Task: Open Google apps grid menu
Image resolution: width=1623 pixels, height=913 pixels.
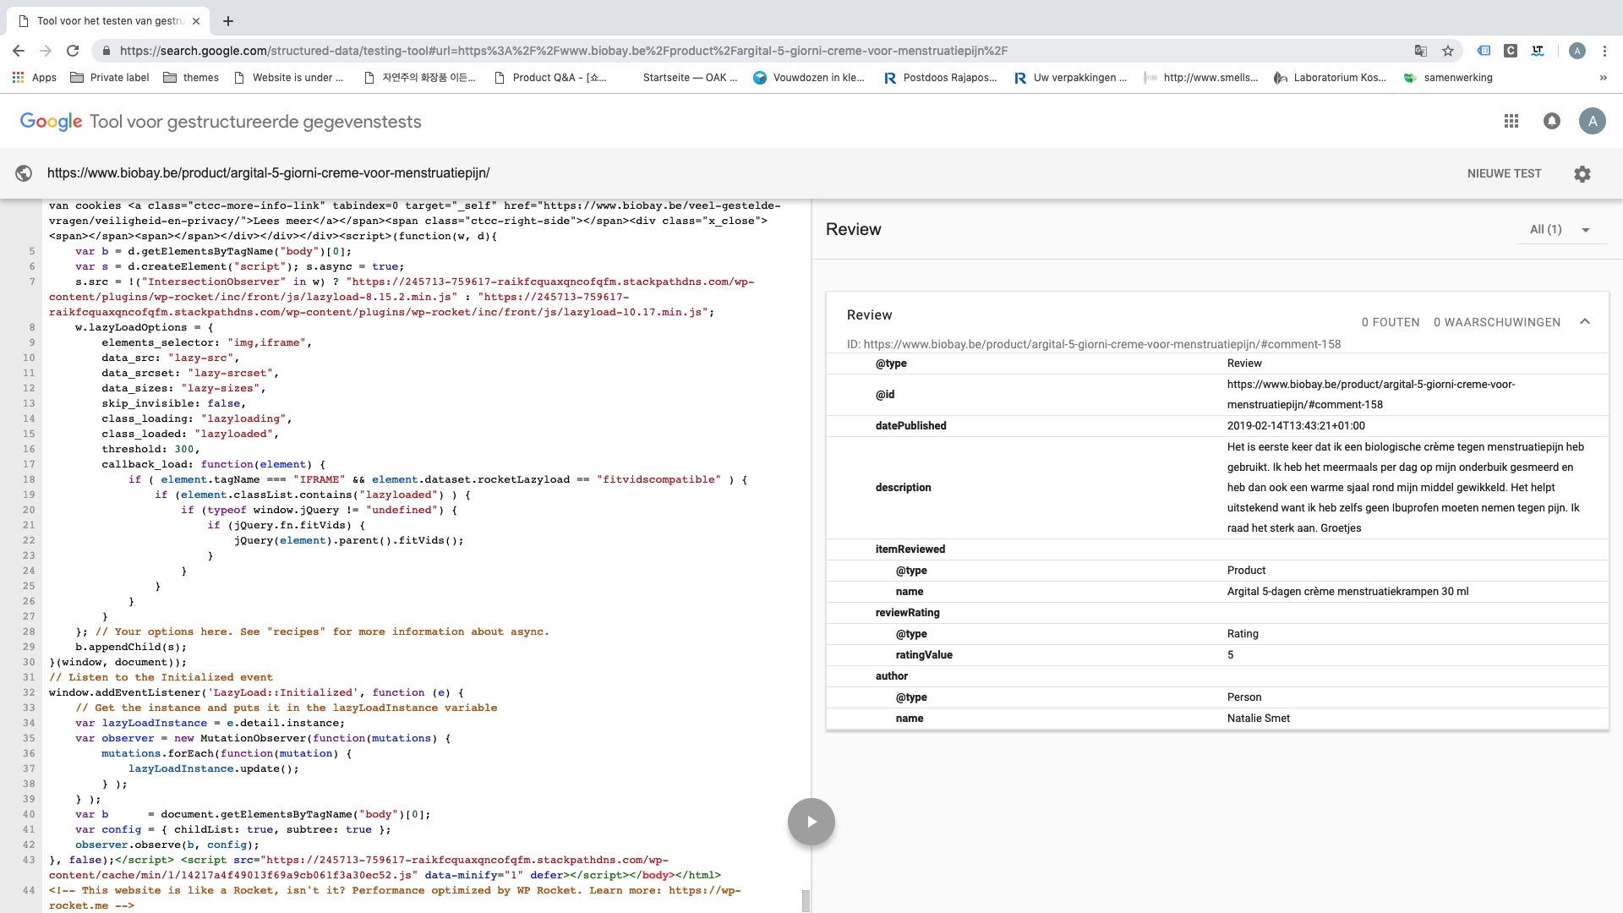Action: pos(1511,121)
